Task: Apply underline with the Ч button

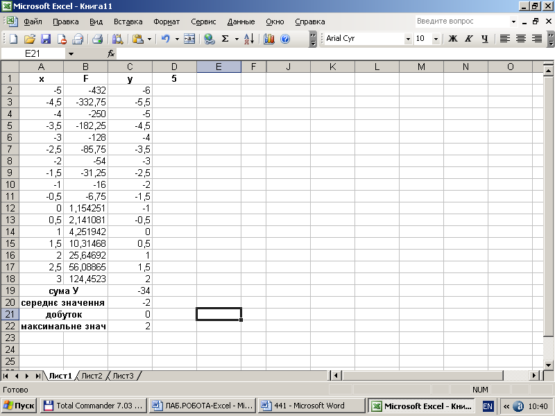Action: [x=484, y=39]
